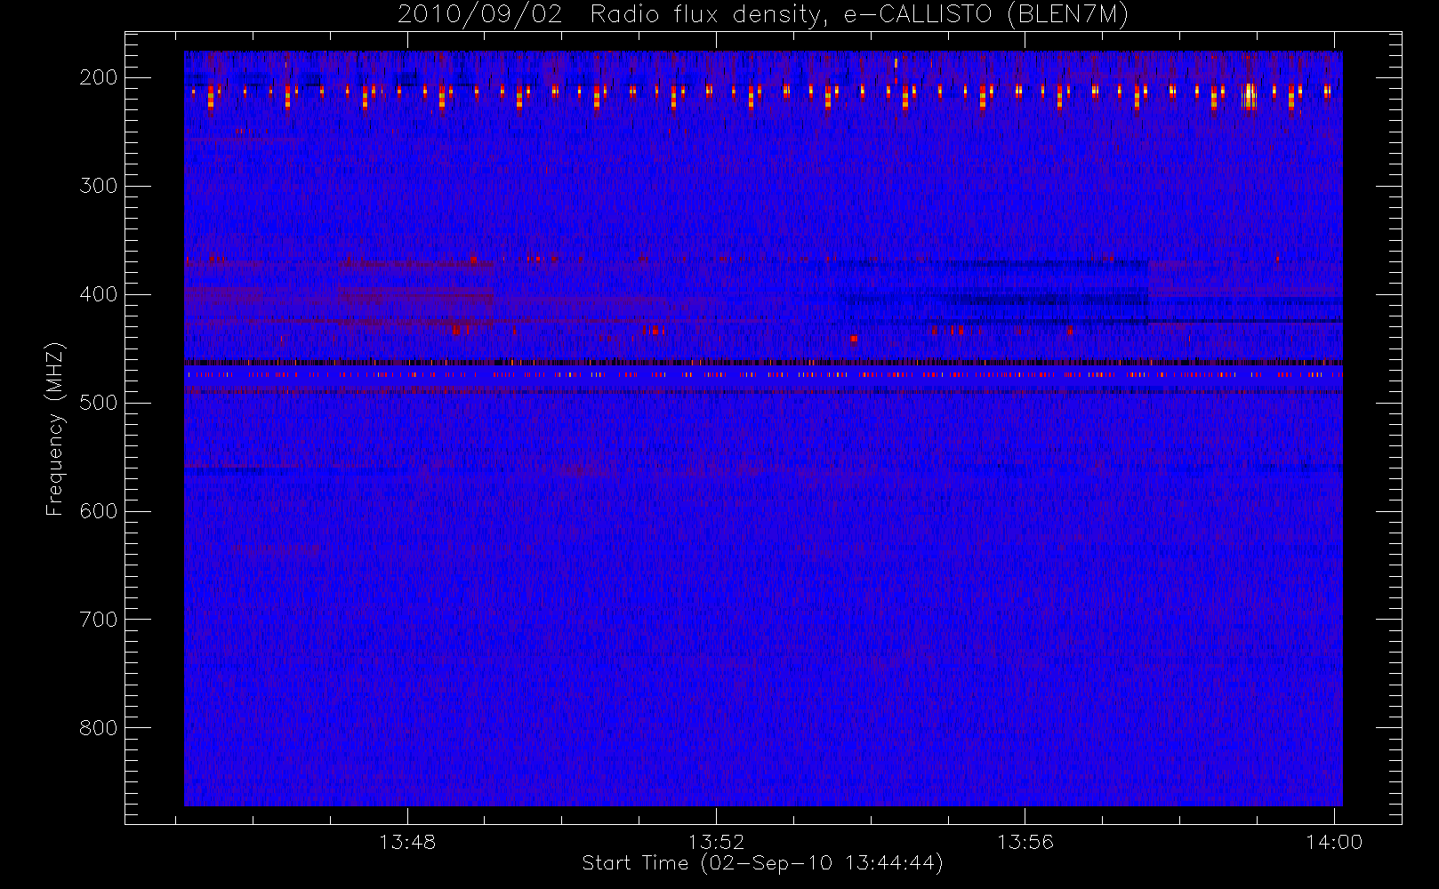Screen dimensions: 1439x889
Task: Click the 400 frequency tick label
Action: [99, 294]
